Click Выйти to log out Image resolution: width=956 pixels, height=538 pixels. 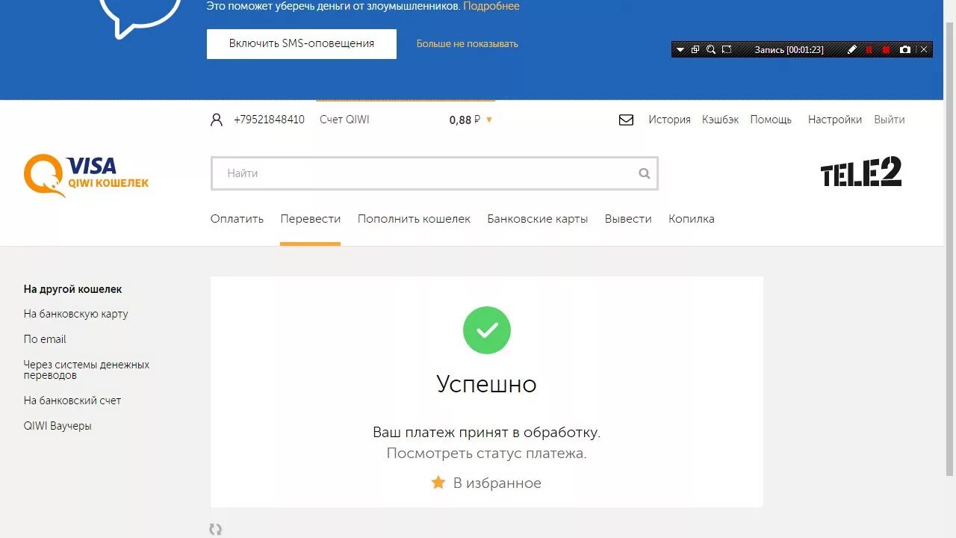(890, 120)
